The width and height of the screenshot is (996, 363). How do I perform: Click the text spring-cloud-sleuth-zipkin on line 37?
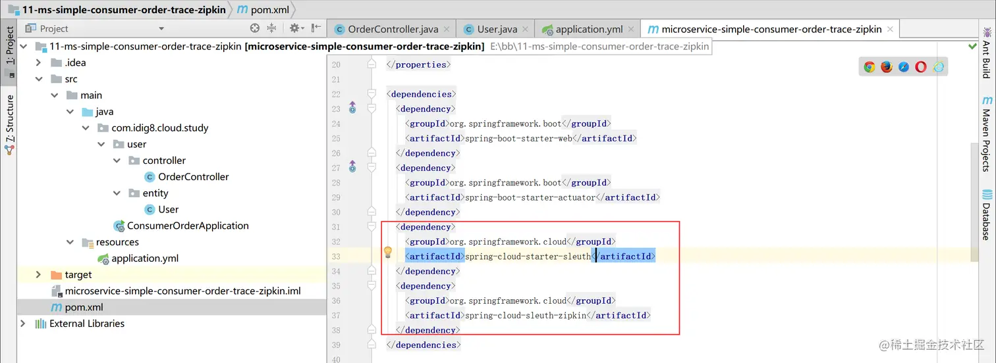[526, 316]
